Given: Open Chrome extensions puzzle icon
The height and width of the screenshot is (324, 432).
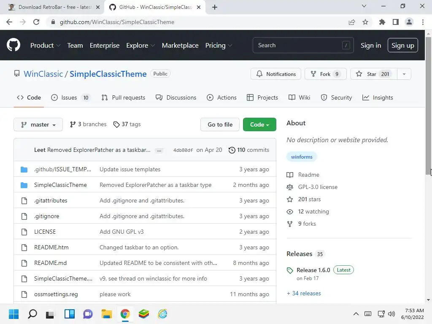Looking at the screenshot, I should tap(382, 22).
